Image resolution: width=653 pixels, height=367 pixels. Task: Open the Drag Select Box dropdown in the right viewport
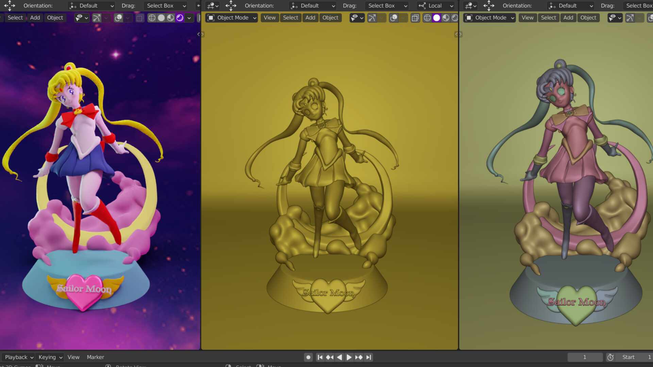pos(638,6)
